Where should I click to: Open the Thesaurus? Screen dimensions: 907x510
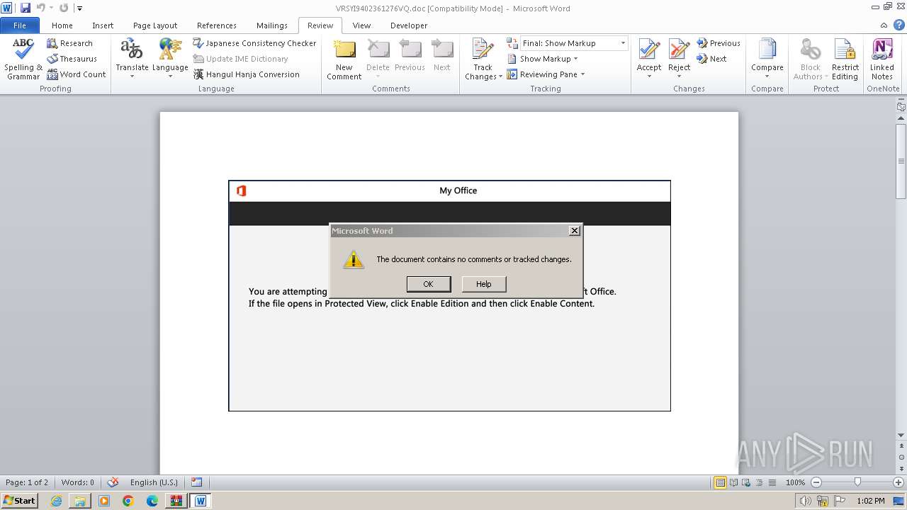pyautogui.click(x=72, y=59)
